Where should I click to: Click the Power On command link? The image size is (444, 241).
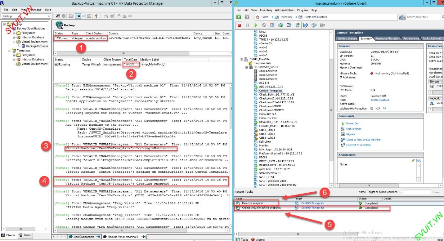[352, 123]
